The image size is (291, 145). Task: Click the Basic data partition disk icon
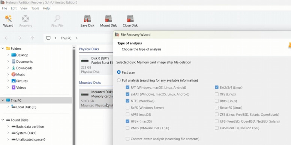coord(13,127)
